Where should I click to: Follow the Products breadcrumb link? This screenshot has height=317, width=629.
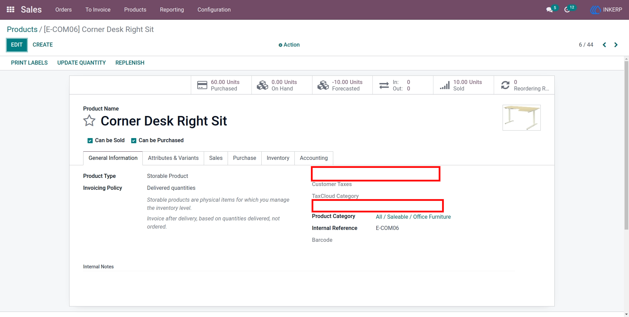pyautogui.click(x=22, y=30)
